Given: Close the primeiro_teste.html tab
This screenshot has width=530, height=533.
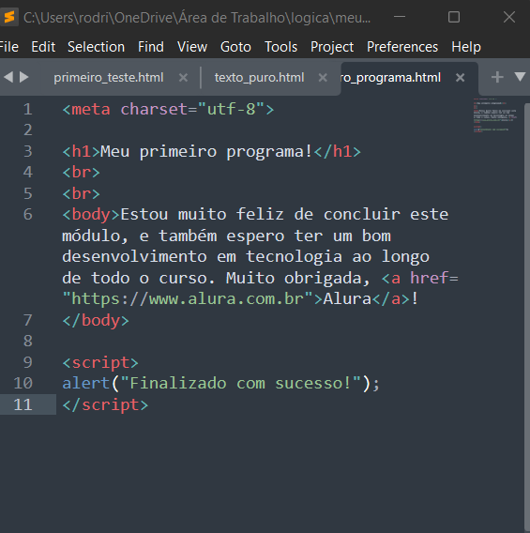Looking at the screenshot, I should coord(183,78).
